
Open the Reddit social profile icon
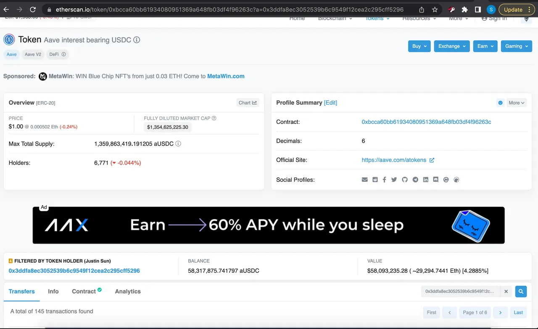click(375, 180)
